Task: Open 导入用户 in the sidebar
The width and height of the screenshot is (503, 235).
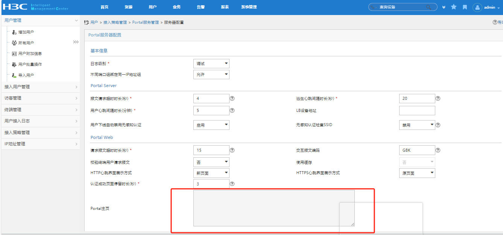Action: [x=26, y=75]
